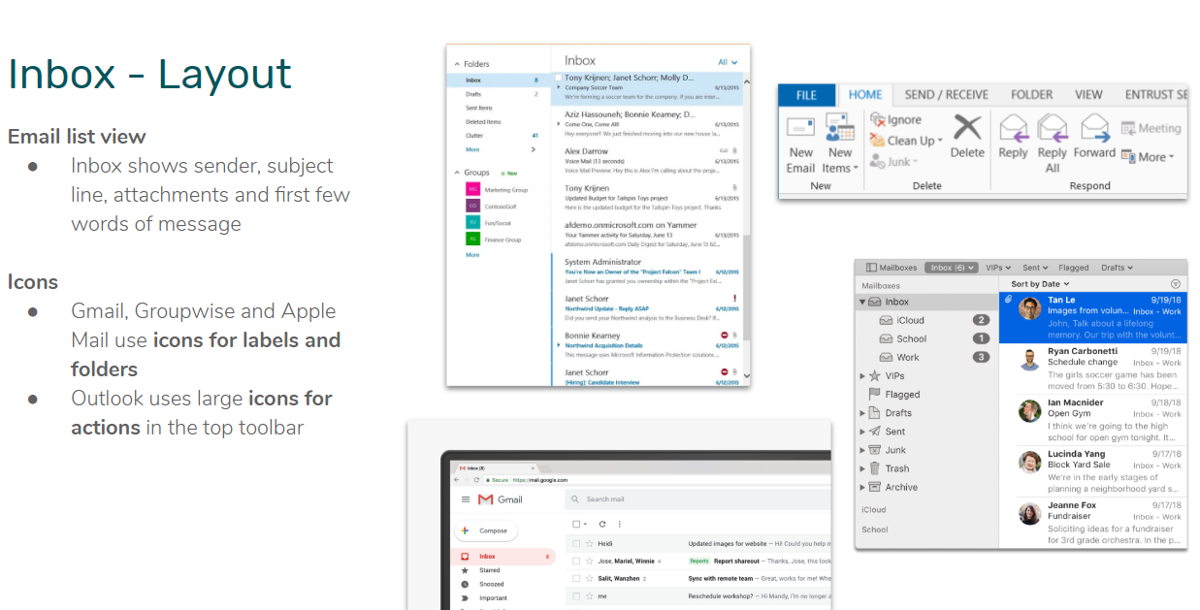Tick the checkbox for Salit, Wanzhen message
The height and width of the screenshot is (610, 1200).
tap(576, 579)
